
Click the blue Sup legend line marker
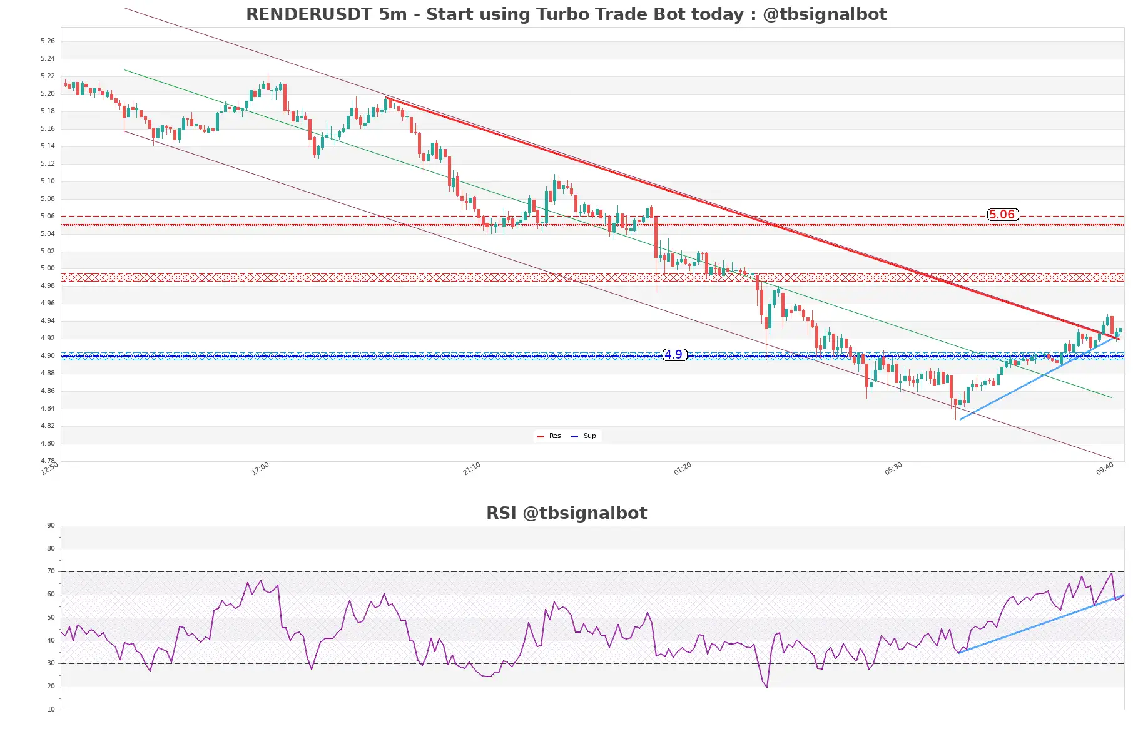point(574,436)
